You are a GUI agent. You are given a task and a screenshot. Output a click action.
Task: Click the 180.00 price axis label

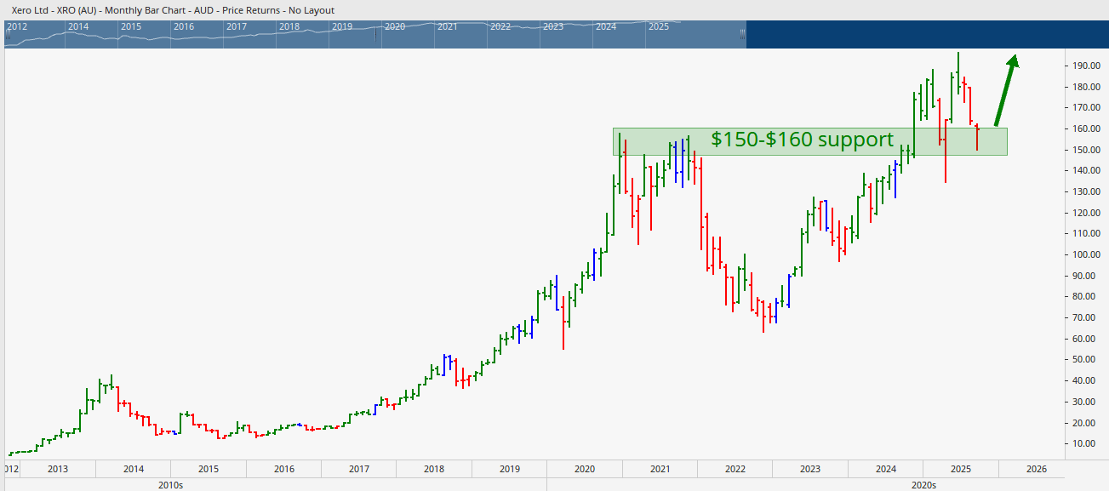1086,87
